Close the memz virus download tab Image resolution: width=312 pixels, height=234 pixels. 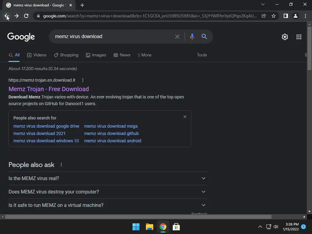coord(71,5)
